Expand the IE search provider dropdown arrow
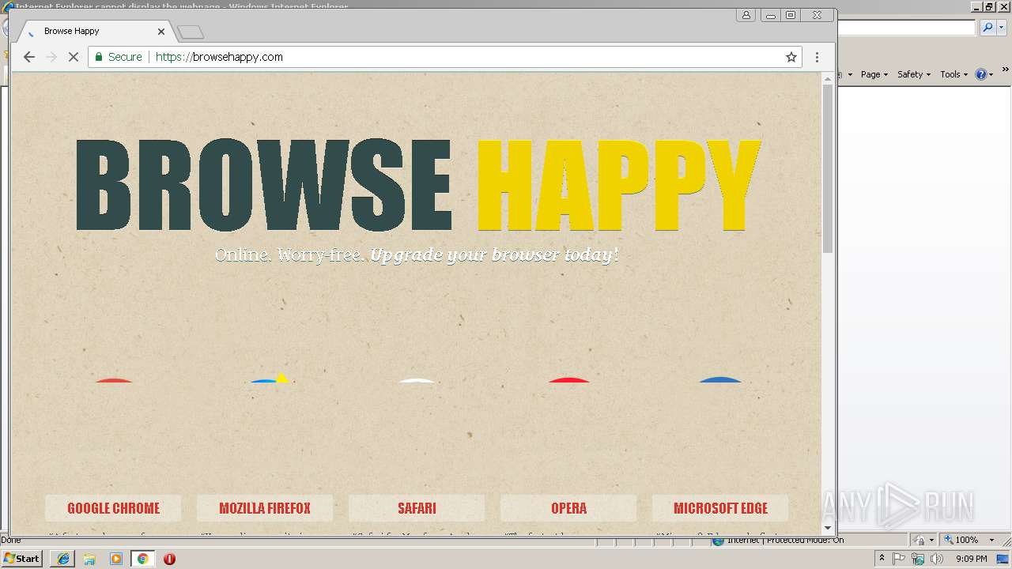This screenshot has height=569, width=1012. point(1001,28)
